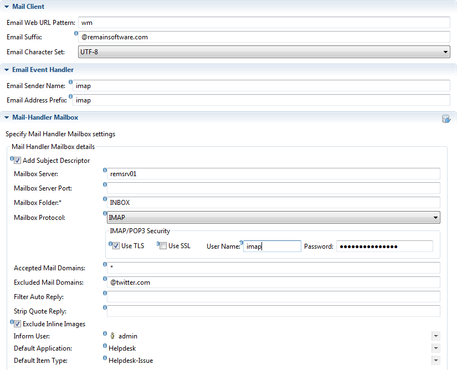This screenshot has width=457, height=370.
Task: Click the info icon beside Default Application
Action: [x=105, y=346]
